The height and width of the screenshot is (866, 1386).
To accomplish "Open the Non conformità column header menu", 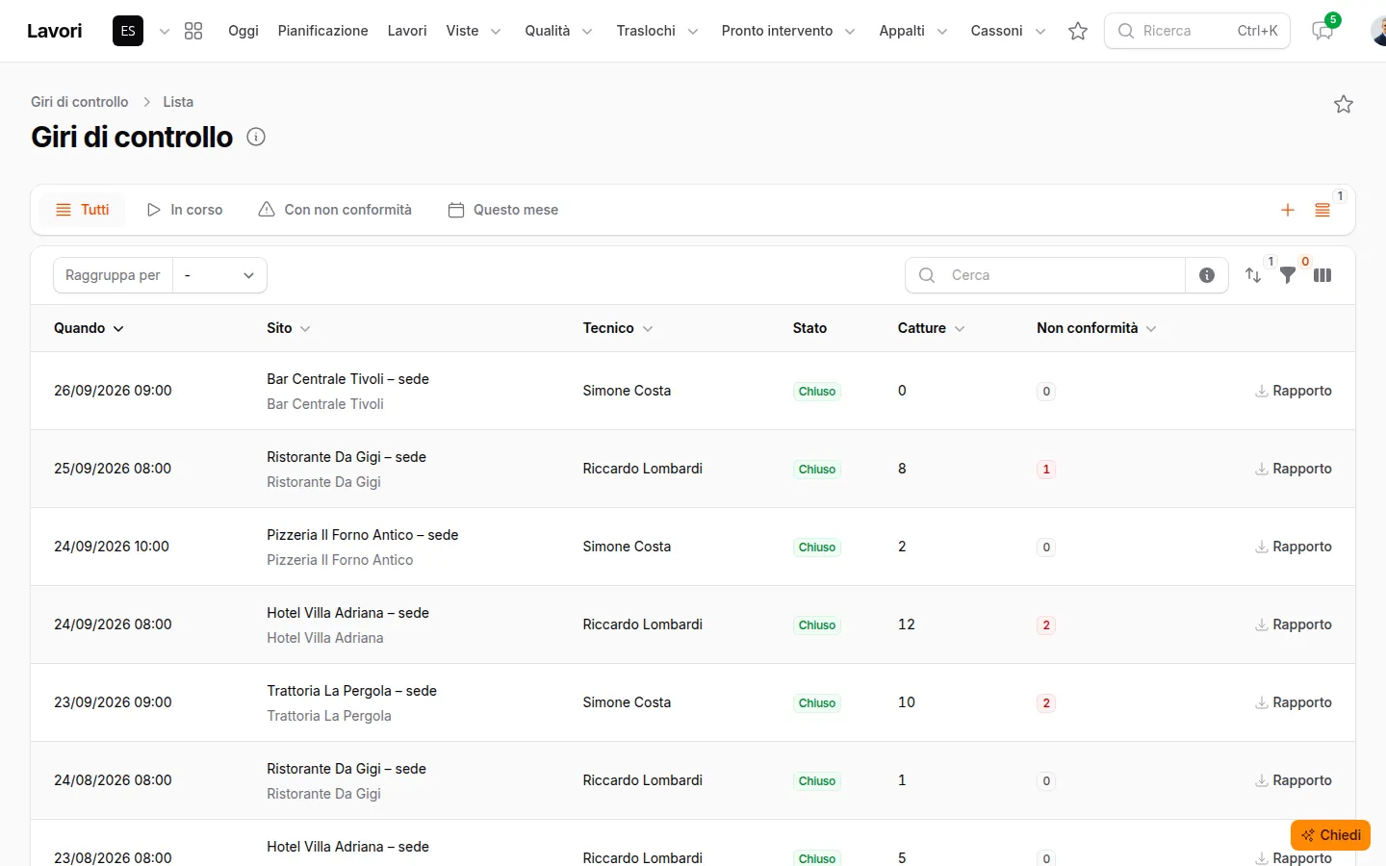I will (x=1096, y=328).
